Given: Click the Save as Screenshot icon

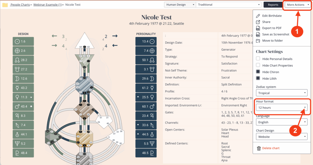Looking at the screenshot, I should click(x=258, y=34).
